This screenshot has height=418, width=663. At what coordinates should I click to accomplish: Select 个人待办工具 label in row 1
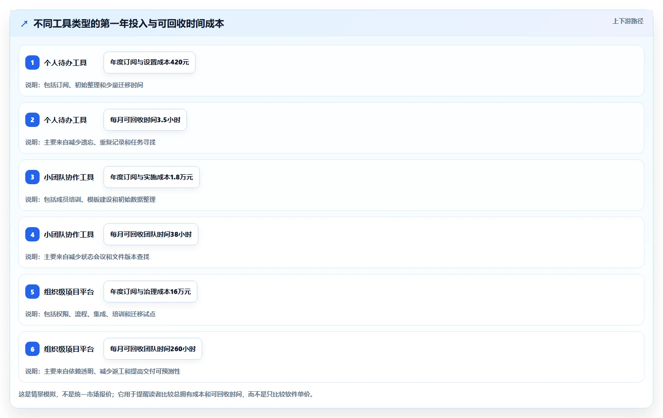coord(65,63)
